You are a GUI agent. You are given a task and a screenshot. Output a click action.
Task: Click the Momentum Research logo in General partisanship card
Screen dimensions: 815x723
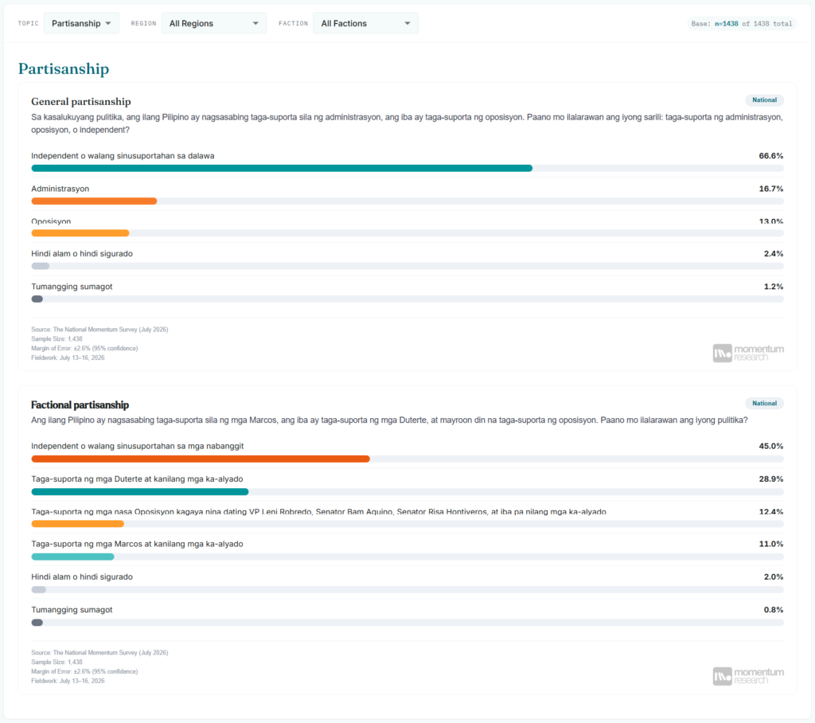tap(748, 353)
